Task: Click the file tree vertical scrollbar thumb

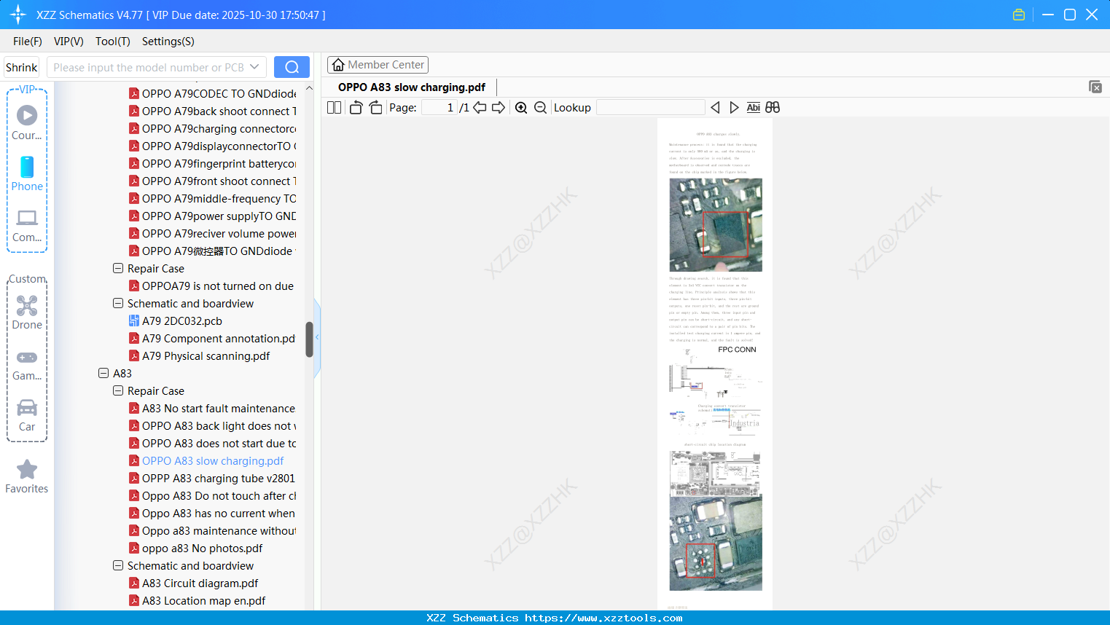Action: click(x=309, y=339)
